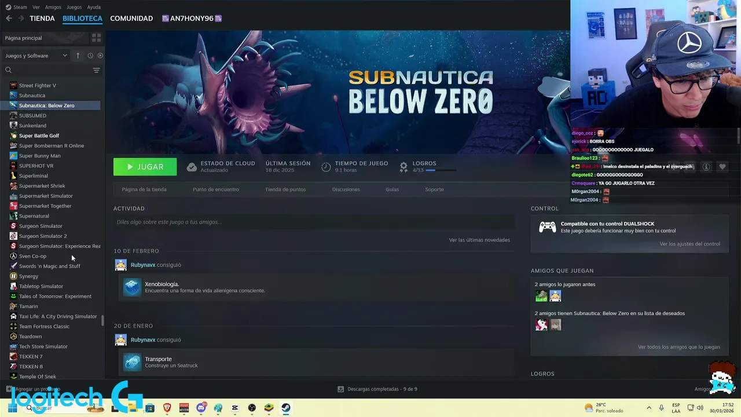Click the Logros 4/13 progress bar
Viewport: 741px width, 417px height.
coord(441,170)
